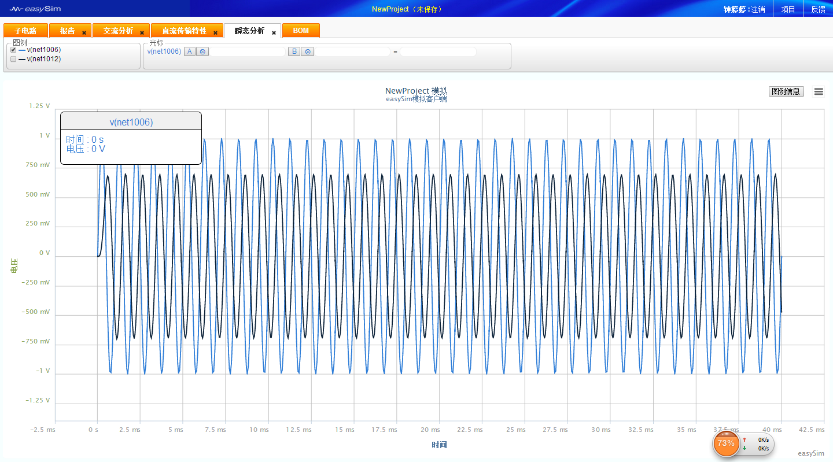Click the NewProject（未保存）project title
This screenshot has width=833, height=462.
[x=407, y=9]
